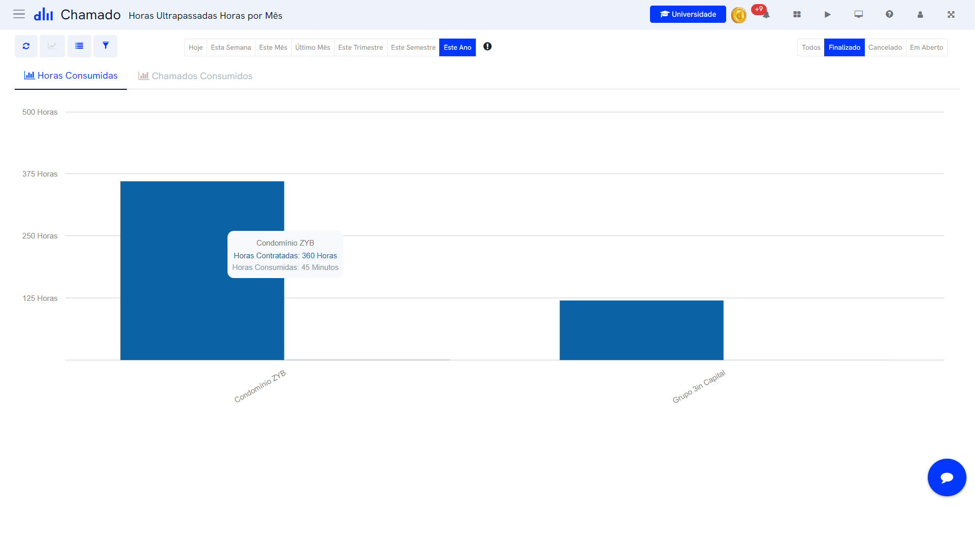Select the Hoje period filter
This screenshot has width=975, height=548.
196,47
